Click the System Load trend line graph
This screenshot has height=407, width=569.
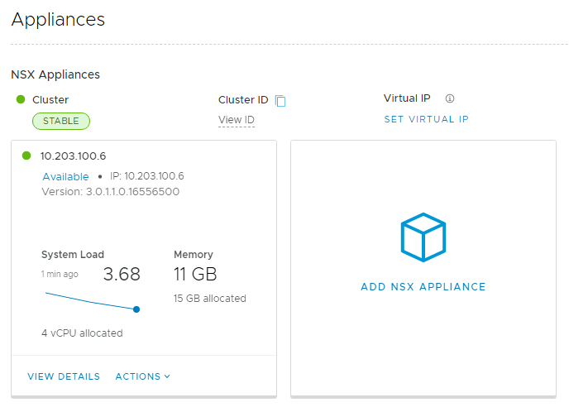pos(89,300)
